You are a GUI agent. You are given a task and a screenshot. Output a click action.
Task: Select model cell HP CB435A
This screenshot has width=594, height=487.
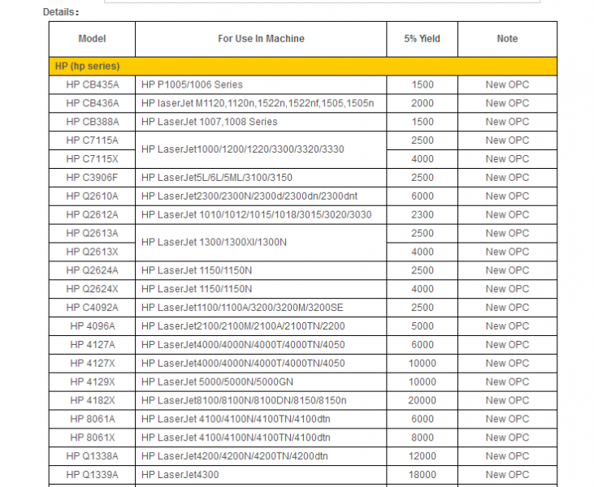click(x=92, y=84)
